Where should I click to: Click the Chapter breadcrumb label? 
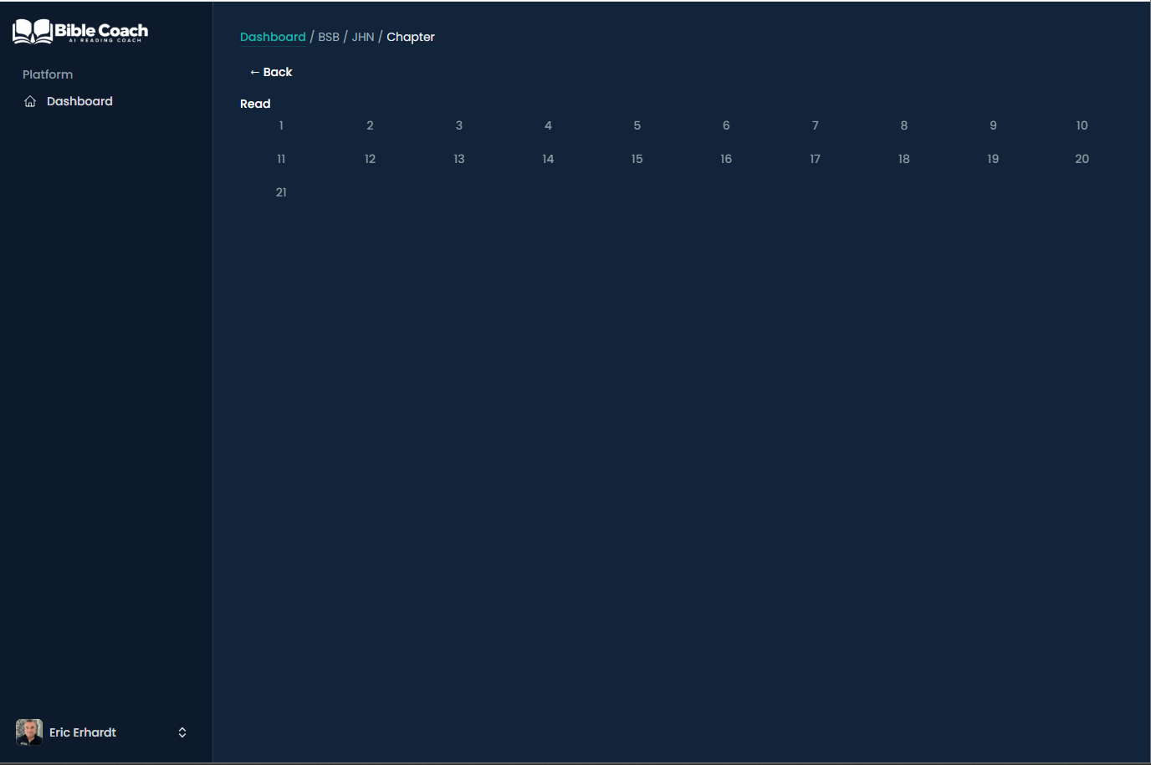pos(411,37)
